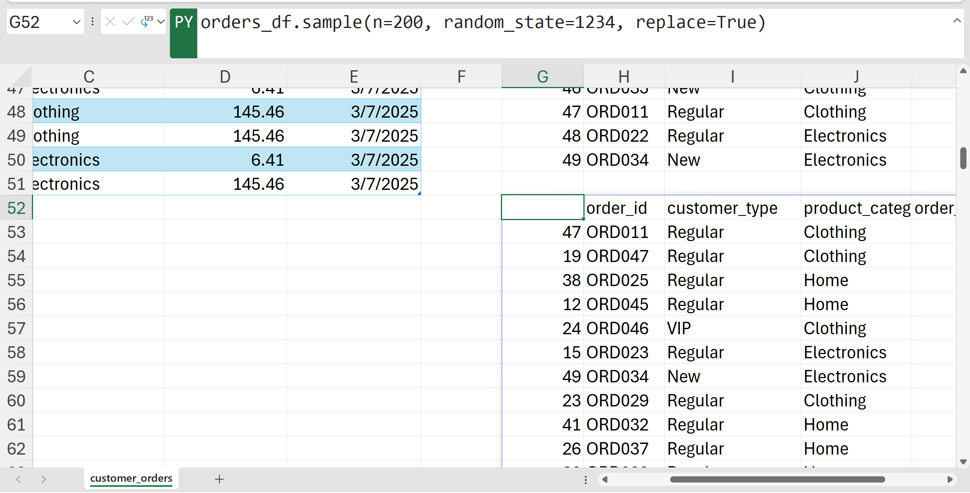
Task: Switch to the customer_orders sheet tab
Action: (x=131, y=478)
